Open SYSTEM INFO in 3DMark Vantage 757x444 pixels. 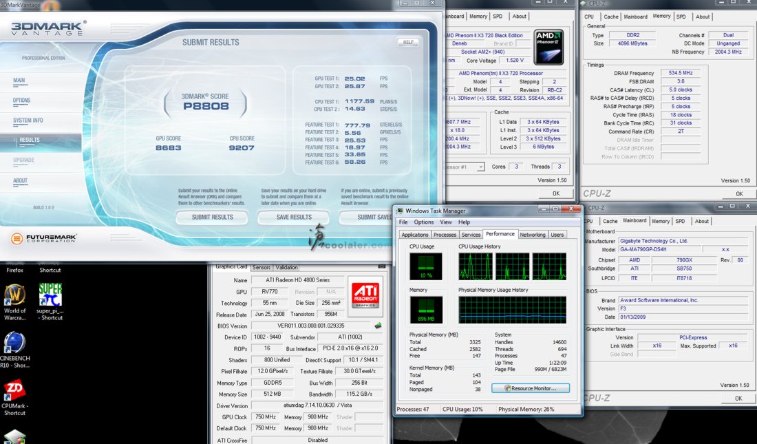[x=28, y=120]
